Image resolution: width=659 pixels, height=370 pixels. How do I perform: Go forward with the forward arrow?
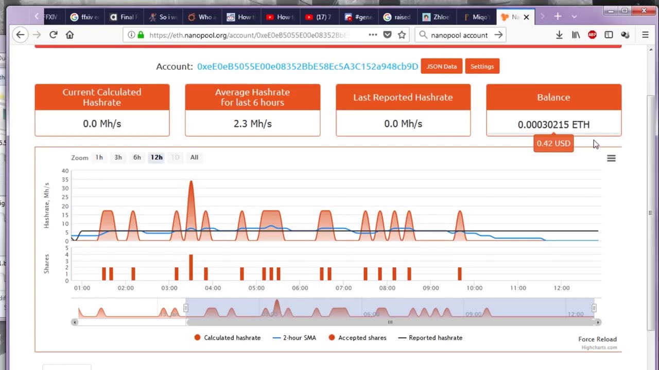[37, 35]
